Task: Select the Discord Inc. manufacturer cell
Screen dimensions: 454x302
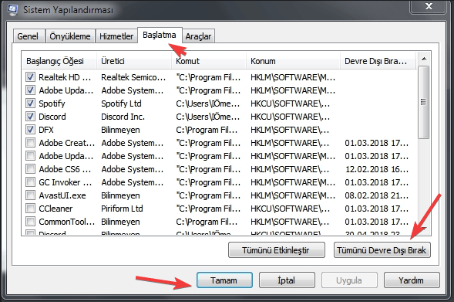Action: point(123,117)
